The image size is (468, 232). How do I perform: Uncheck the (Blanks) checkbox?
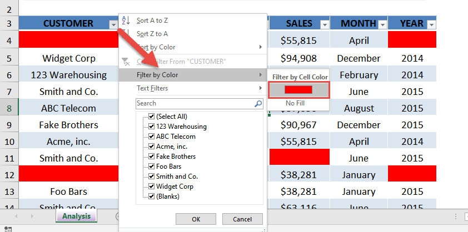pos(151,196)
